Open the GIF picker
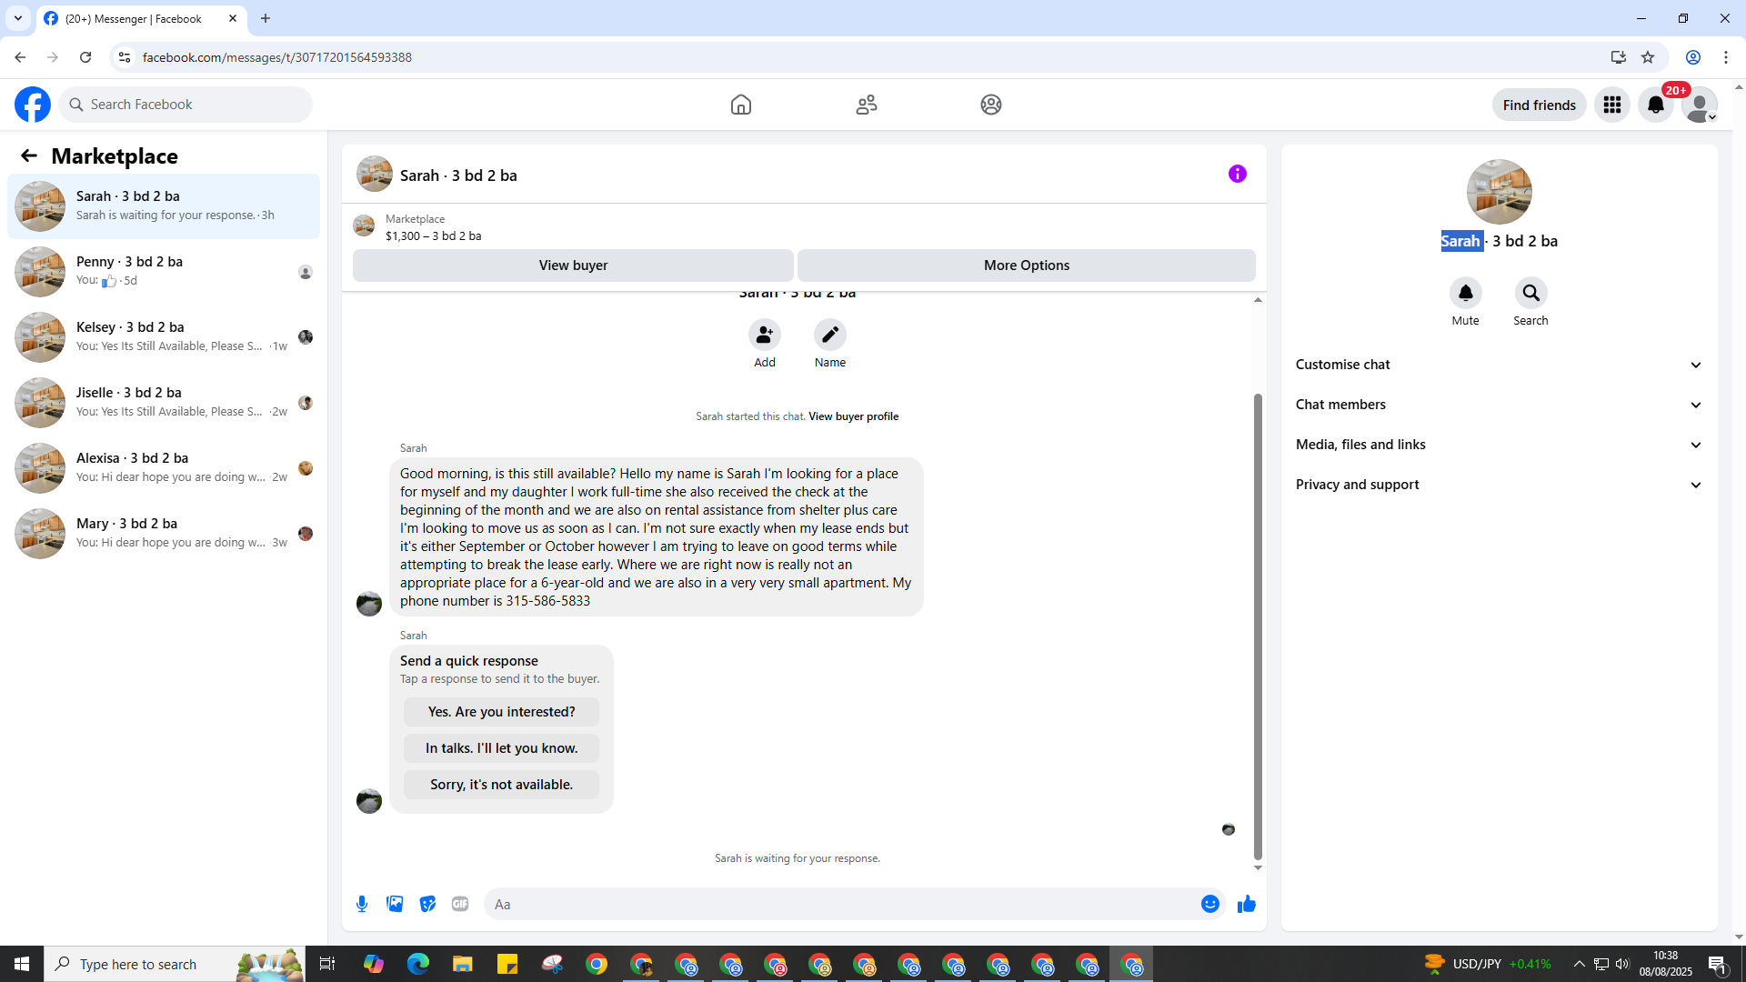1746x982 pixels. click(460, 904)
